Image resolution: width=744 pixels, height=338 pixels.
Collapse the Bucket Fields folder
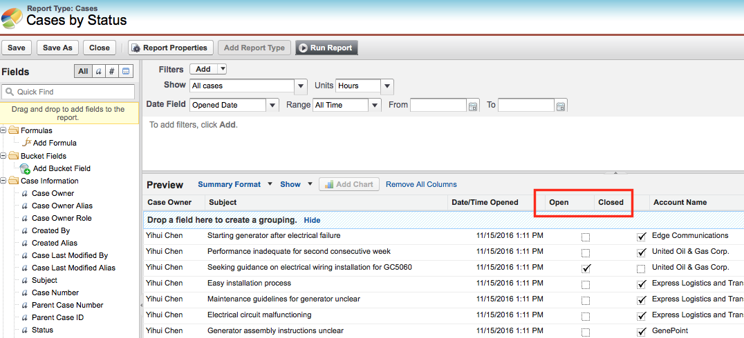tap(3, 156)
